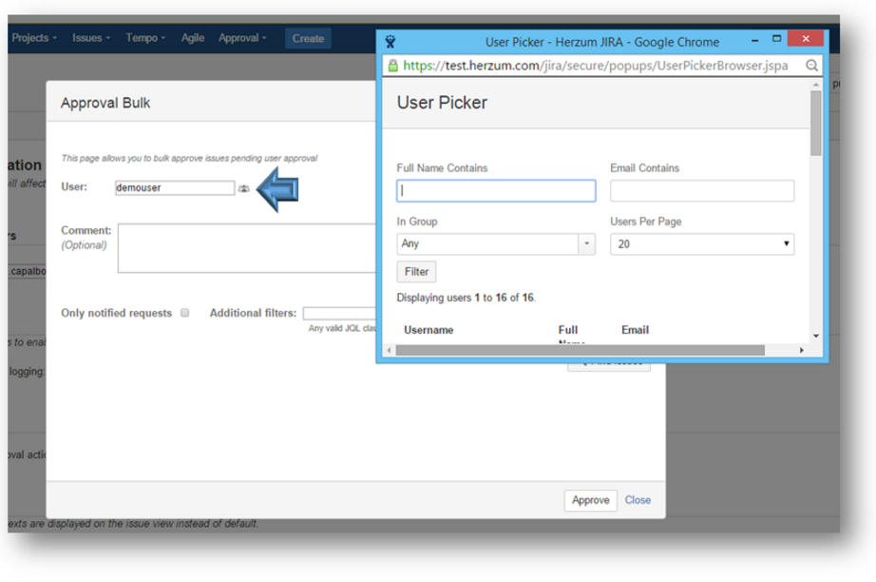Click the green padlock secure icon
This screenshot has height=582, width=876.
tap(392, 67)
